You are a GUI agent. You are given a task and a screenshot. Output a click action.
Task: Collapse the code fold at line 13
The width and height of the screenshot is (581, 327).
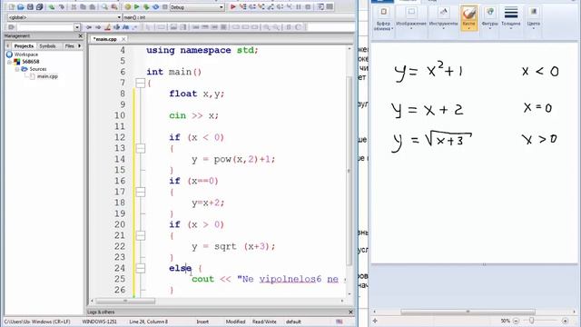(141, 148)
